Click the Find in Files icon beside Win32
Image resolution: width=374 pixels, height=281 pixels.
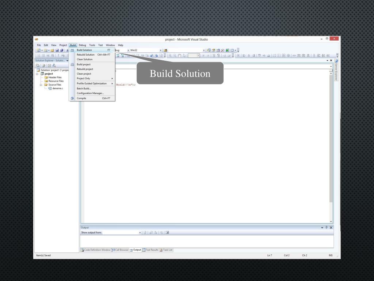click(165, 50)
